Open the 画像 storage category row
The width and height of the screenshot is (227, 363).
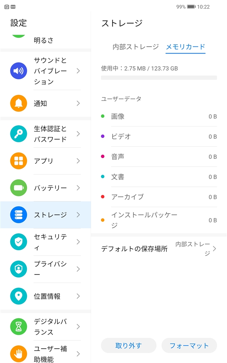pyautogui.click(x=159, y=116)
